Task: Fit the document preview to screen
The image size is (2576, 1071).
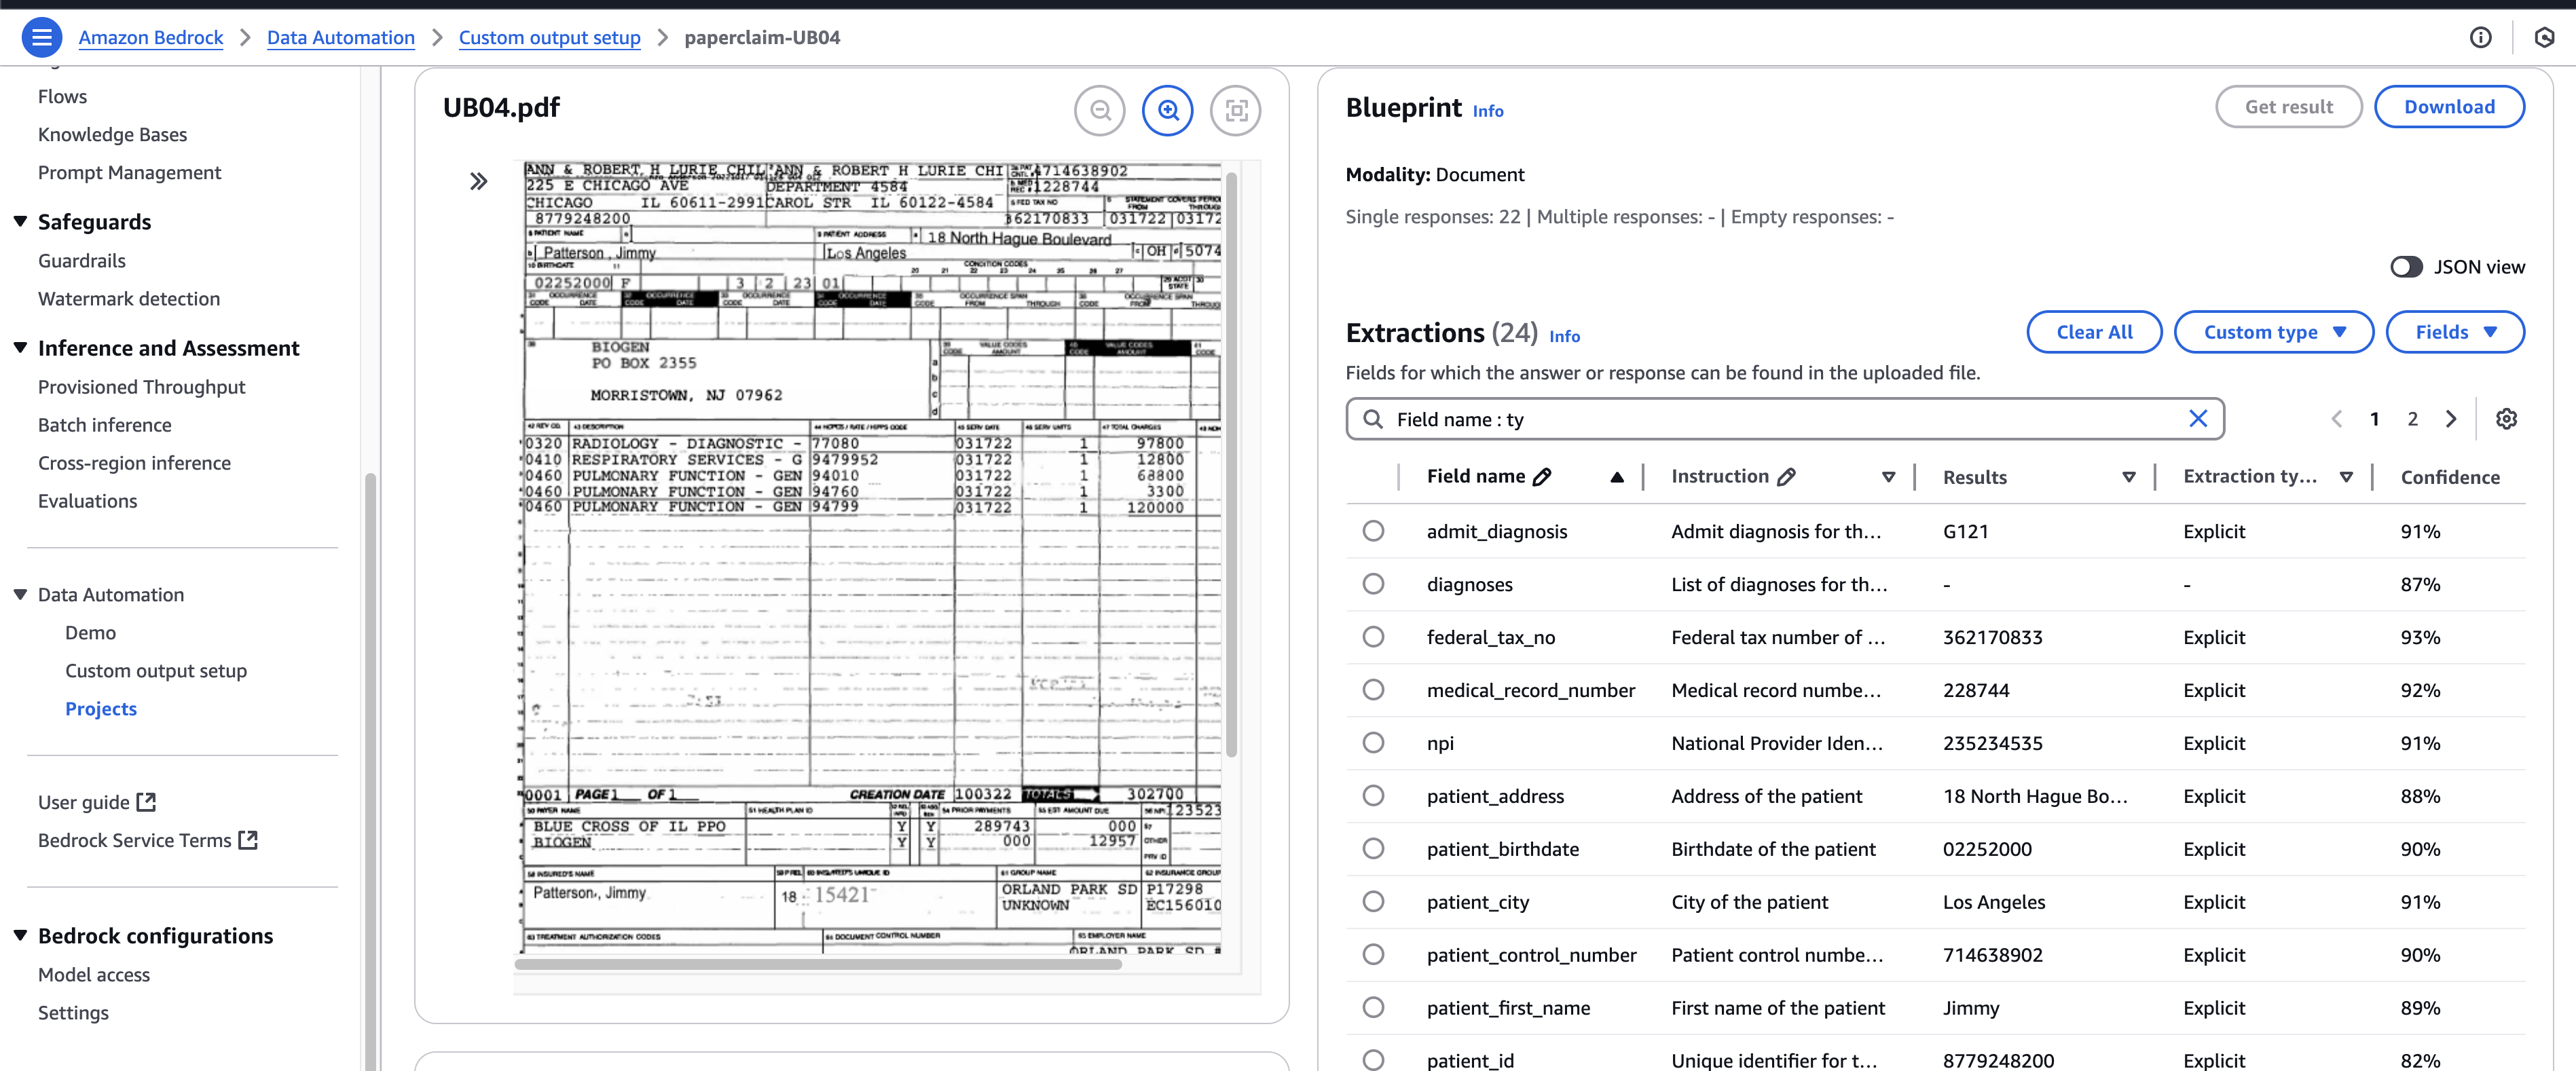Action: coord(1235,110)
